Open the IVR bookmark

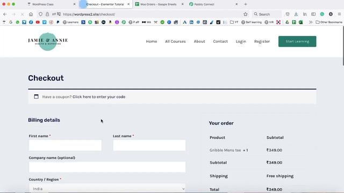[x=269, y=22]
